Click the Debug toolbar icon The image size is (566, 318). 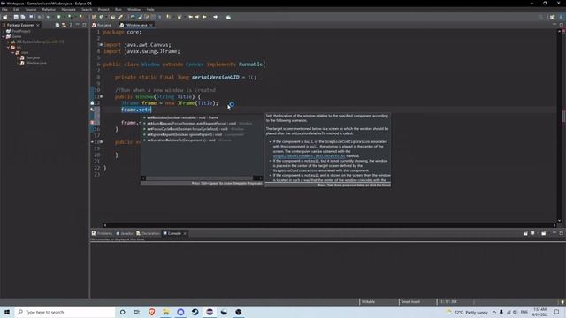(x=48, y=17)
